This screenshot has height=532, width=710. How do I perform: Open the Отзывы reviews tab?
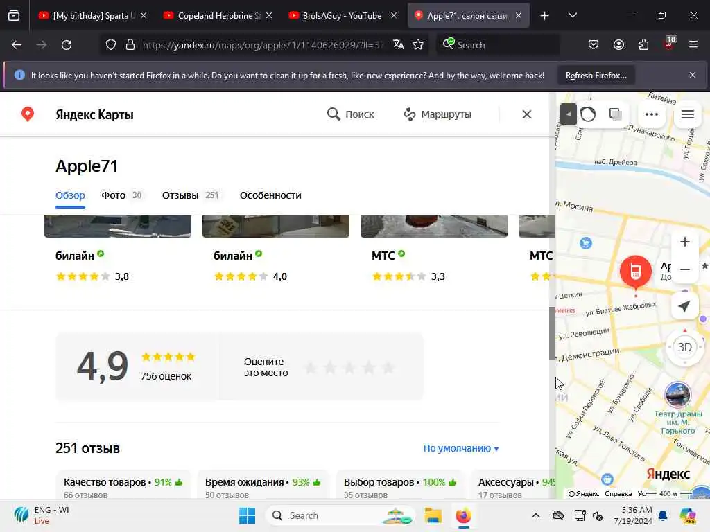[190, 195]
